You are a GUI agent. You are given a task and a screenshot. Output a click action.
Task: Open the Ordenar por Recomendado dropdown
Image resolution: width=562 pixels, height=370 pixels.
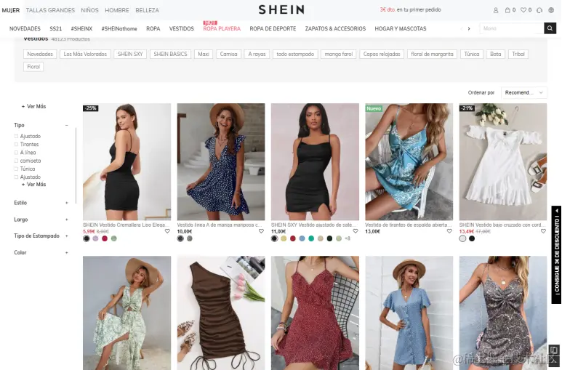(x=524, y=92)
